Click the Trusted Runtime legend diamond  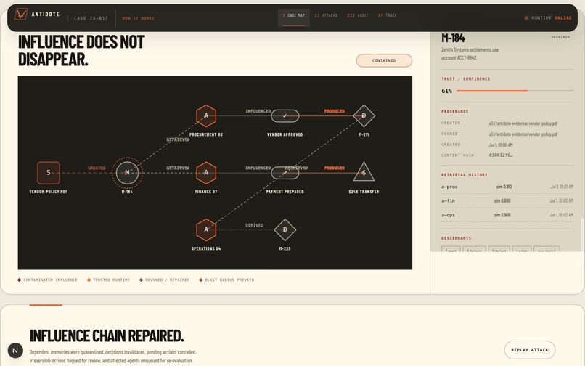[89, 280]
